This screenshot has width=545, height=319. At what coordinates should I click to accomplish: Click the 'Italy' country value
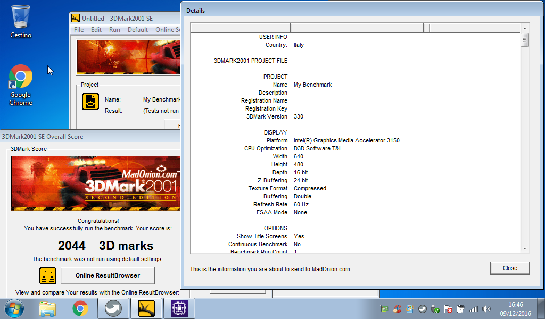point(299,45)
